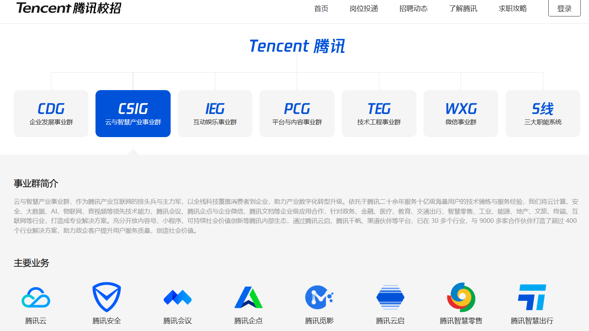Click the 腾讯智慧零售 text label

(x=461, y=321)
